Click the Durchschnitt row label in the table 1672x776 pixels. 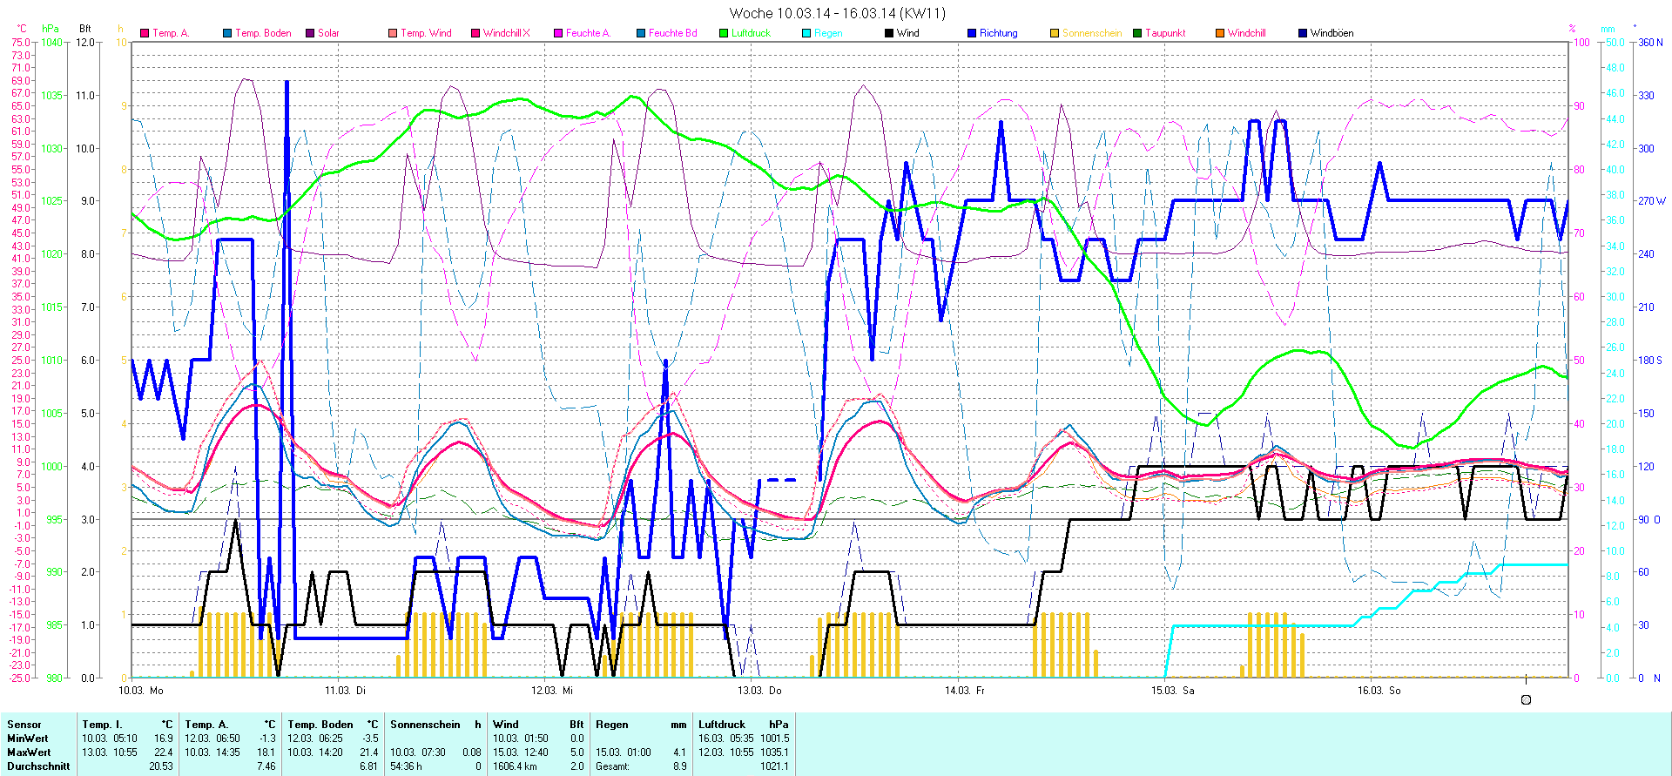[x=38, y=766]
